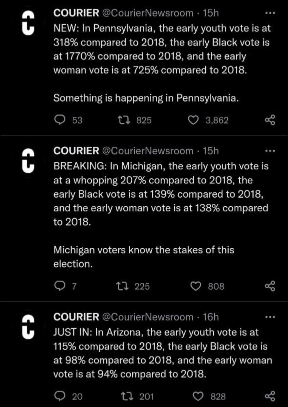Open @CourierNewsroom handle on Pennsylvania tweet
This screenshot has height=407, width=288.
[x=147, y=13]
